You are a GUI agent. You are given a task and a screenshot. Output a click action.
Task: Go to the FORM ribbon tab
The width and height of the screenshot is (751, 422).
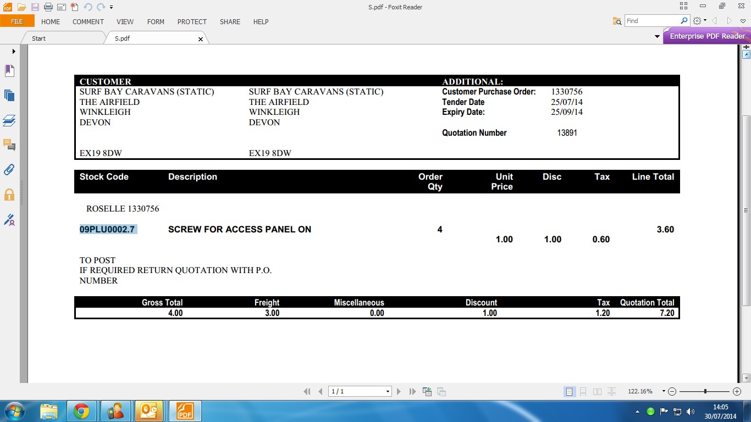(x=156, y=22)
